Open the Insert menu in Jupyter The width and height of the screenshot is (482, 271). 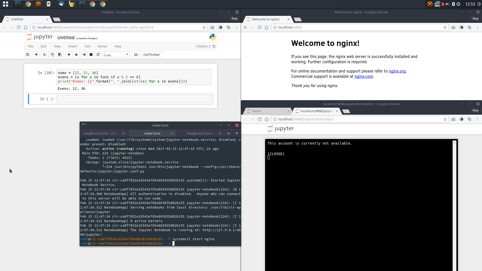(x=73, y=46)
